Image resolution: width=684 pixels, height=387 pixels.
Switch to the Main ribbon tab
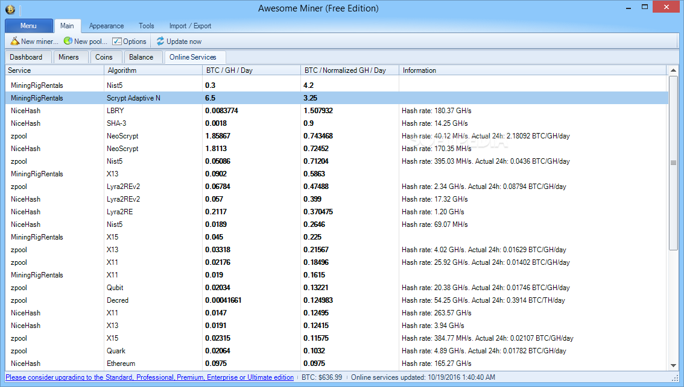tap(67, 26)
